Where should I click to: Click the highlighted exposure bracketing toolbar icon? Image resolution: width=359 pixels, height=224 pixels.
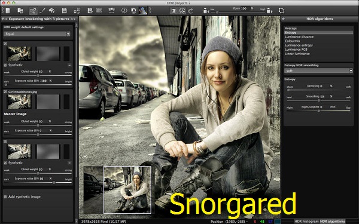(x=33, y=11)
